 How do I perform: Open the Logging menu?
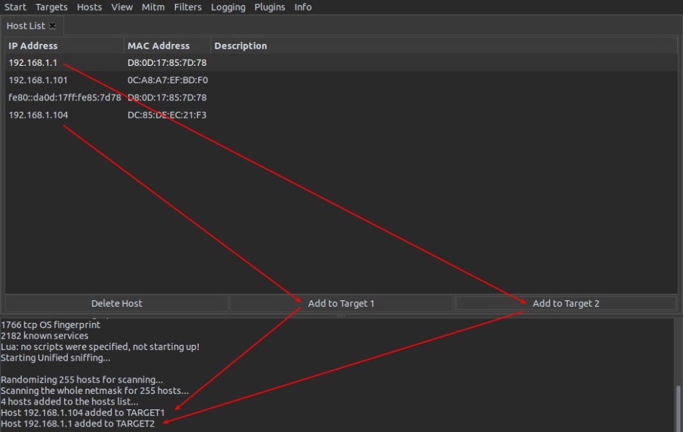[228, 7]
